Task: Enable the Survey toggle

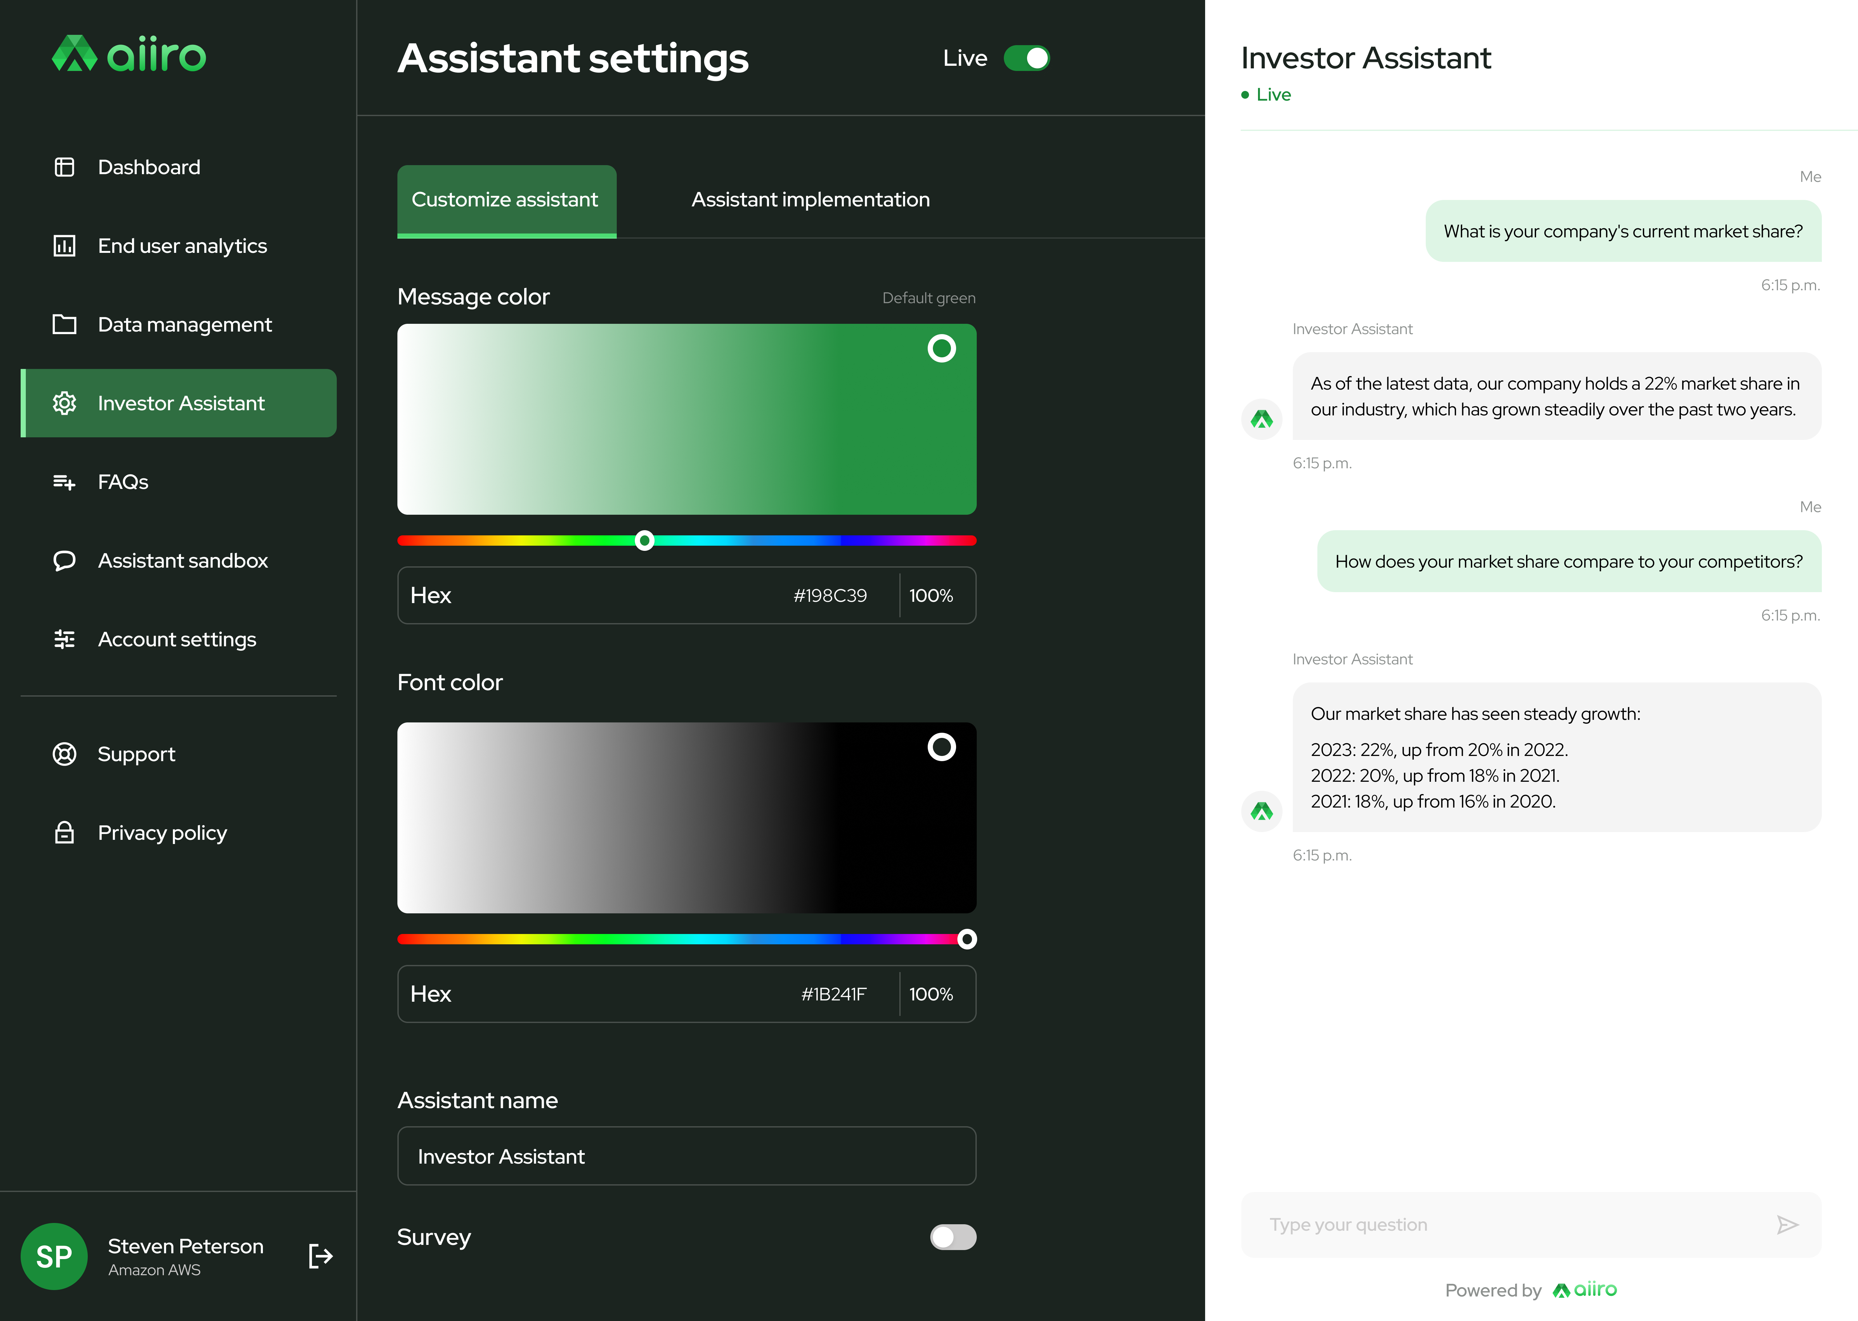Action: [x=954, y=1237]
